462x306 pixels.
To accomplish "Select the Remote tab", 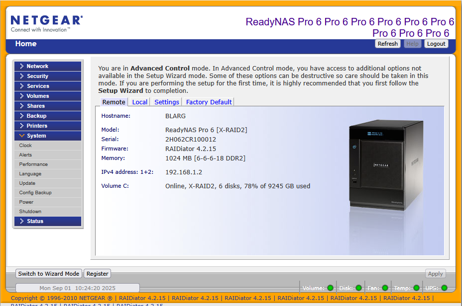I will [114, 102].
